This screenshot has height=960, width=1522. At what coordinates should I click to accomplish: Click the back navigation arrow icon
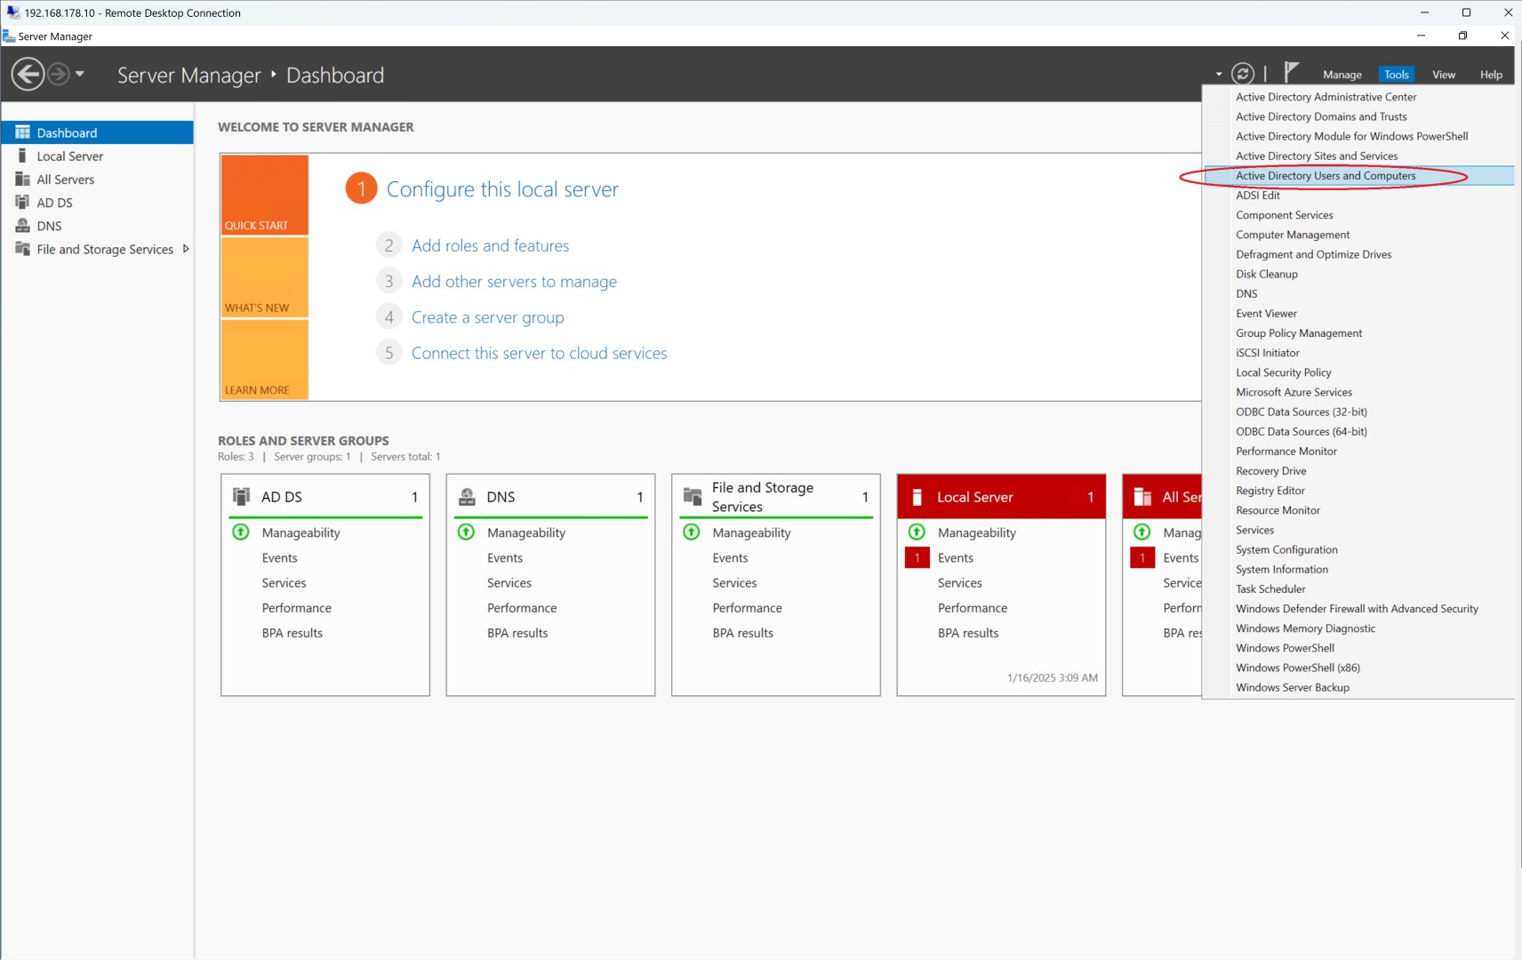[28, 75]
